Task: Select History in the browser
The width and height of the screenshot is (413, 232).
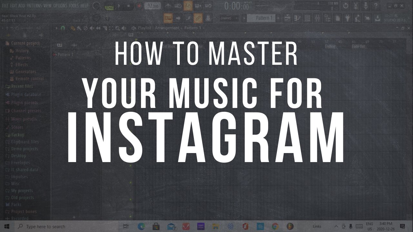Action: [x=19, y=51]
